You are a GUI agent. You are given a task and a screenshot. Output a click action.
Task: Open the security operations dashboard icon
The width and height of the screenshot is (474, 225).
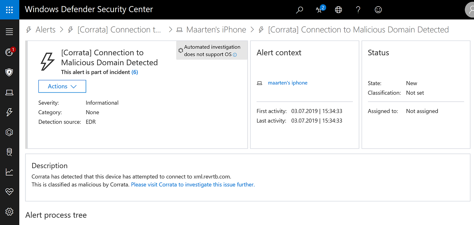click(9, 52)
